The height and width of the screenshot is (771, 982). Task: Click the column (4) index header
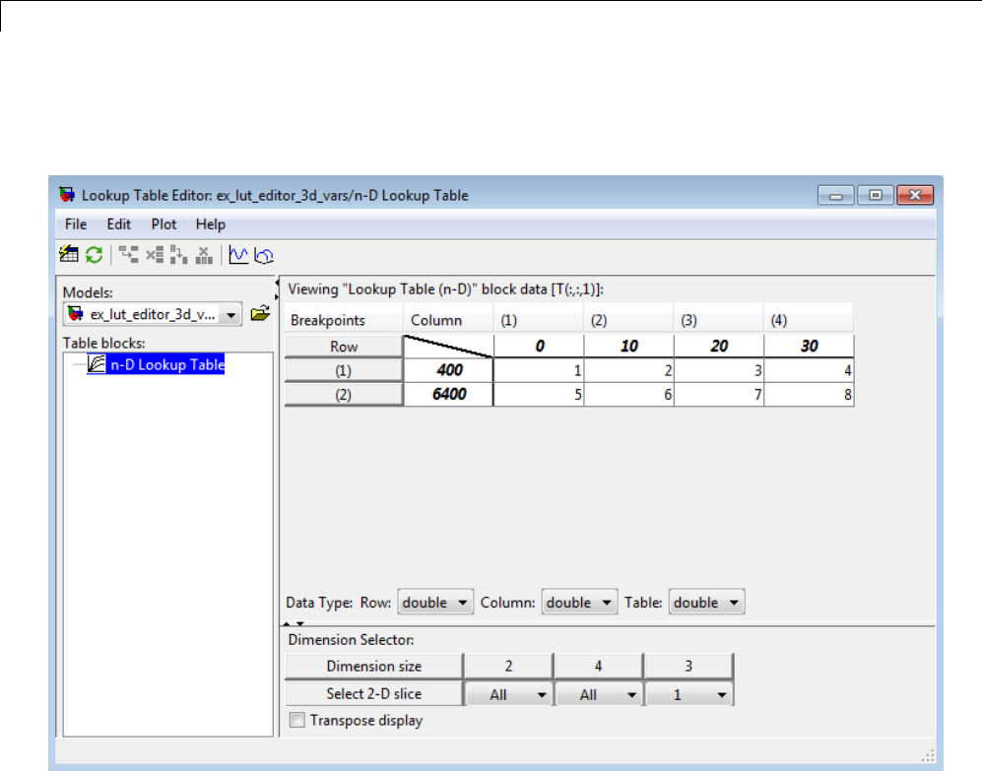(809, 320)
